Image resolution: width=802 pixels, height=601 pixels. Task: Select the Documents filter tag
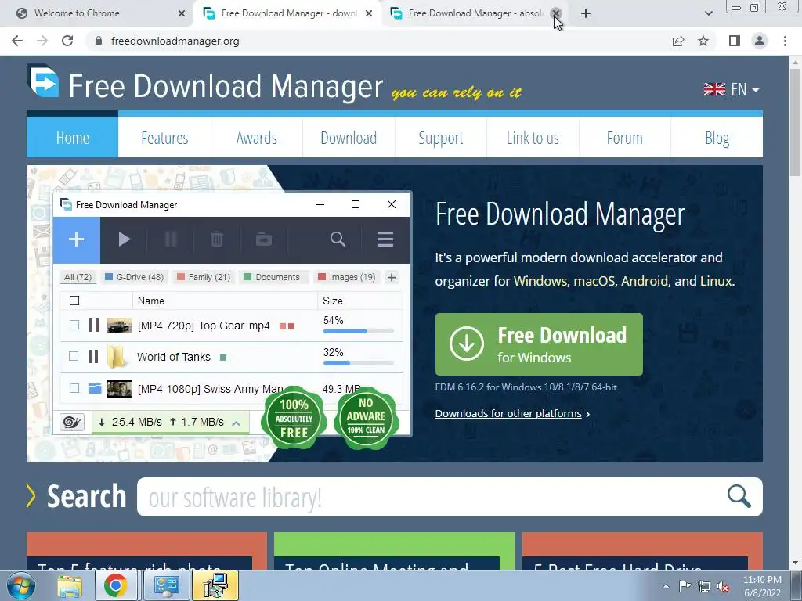click(x=273, y=277)
